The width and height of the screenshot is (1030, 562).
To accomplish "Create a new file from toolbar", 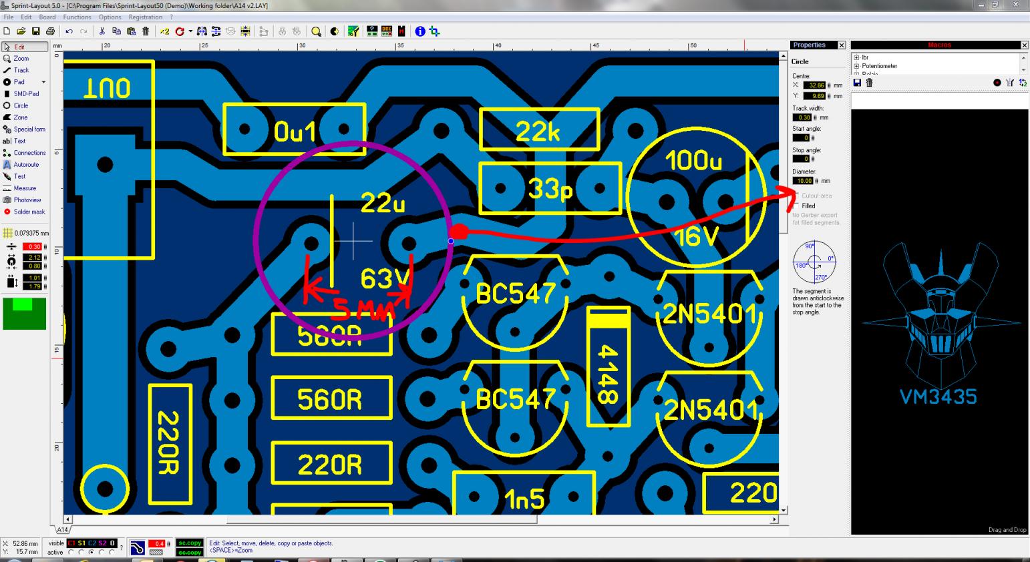I will (7, 31).
